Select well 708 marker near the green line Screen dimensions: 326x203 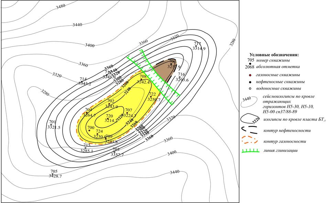141,79
